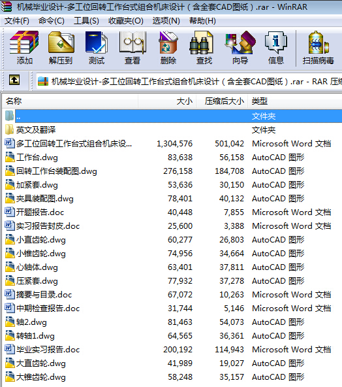Image resolution: width=342 pixels, height=387 pixels.
Task: Click the DWG icon of 心轴体.dwg
Action: [10, 267]
